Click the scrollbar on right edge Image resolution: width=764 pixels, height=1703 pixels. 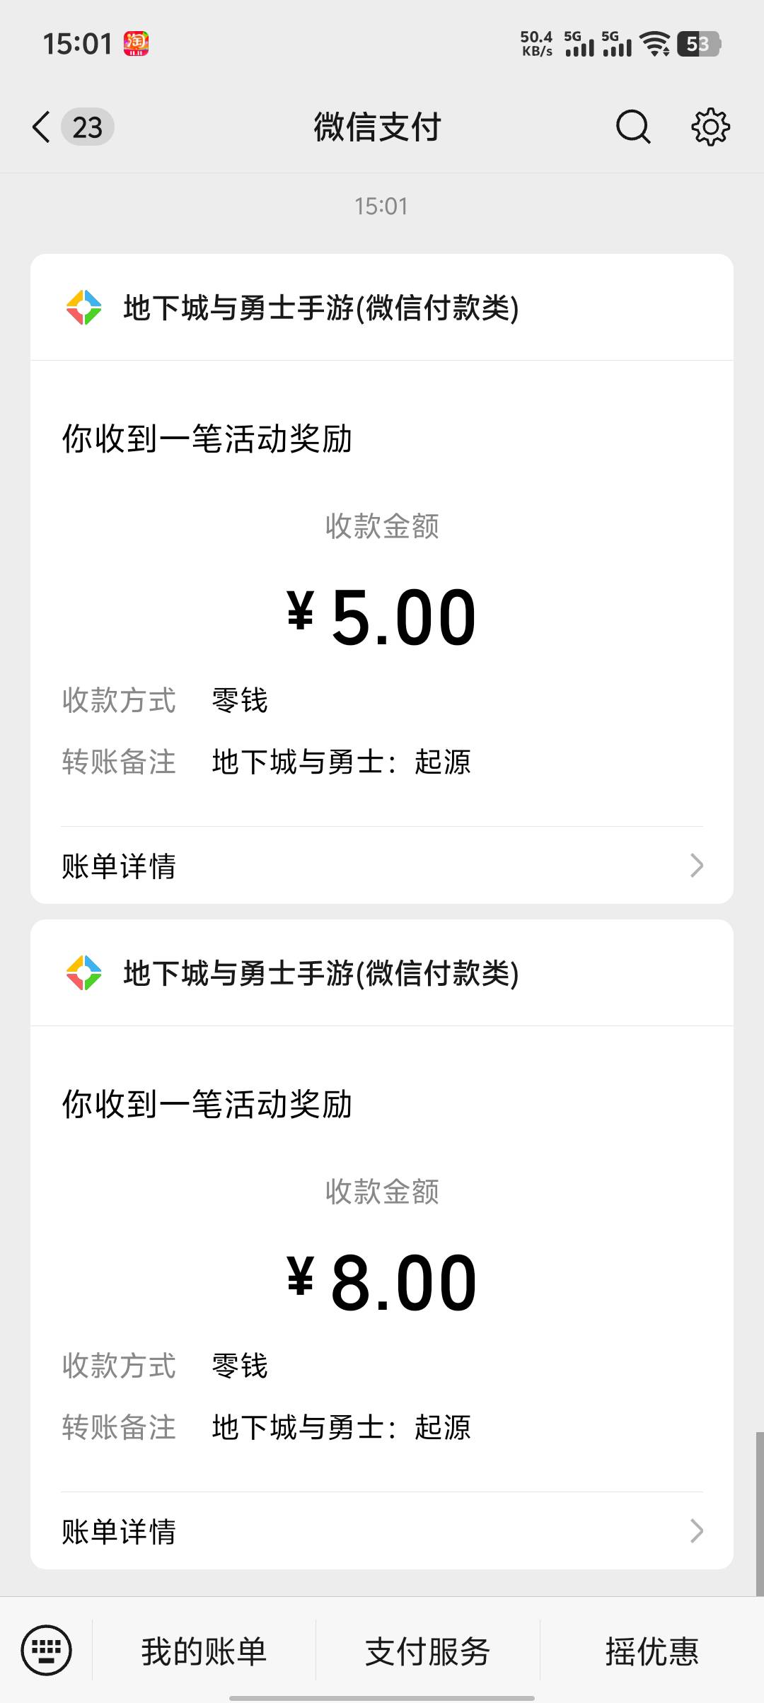point(759,1513)
